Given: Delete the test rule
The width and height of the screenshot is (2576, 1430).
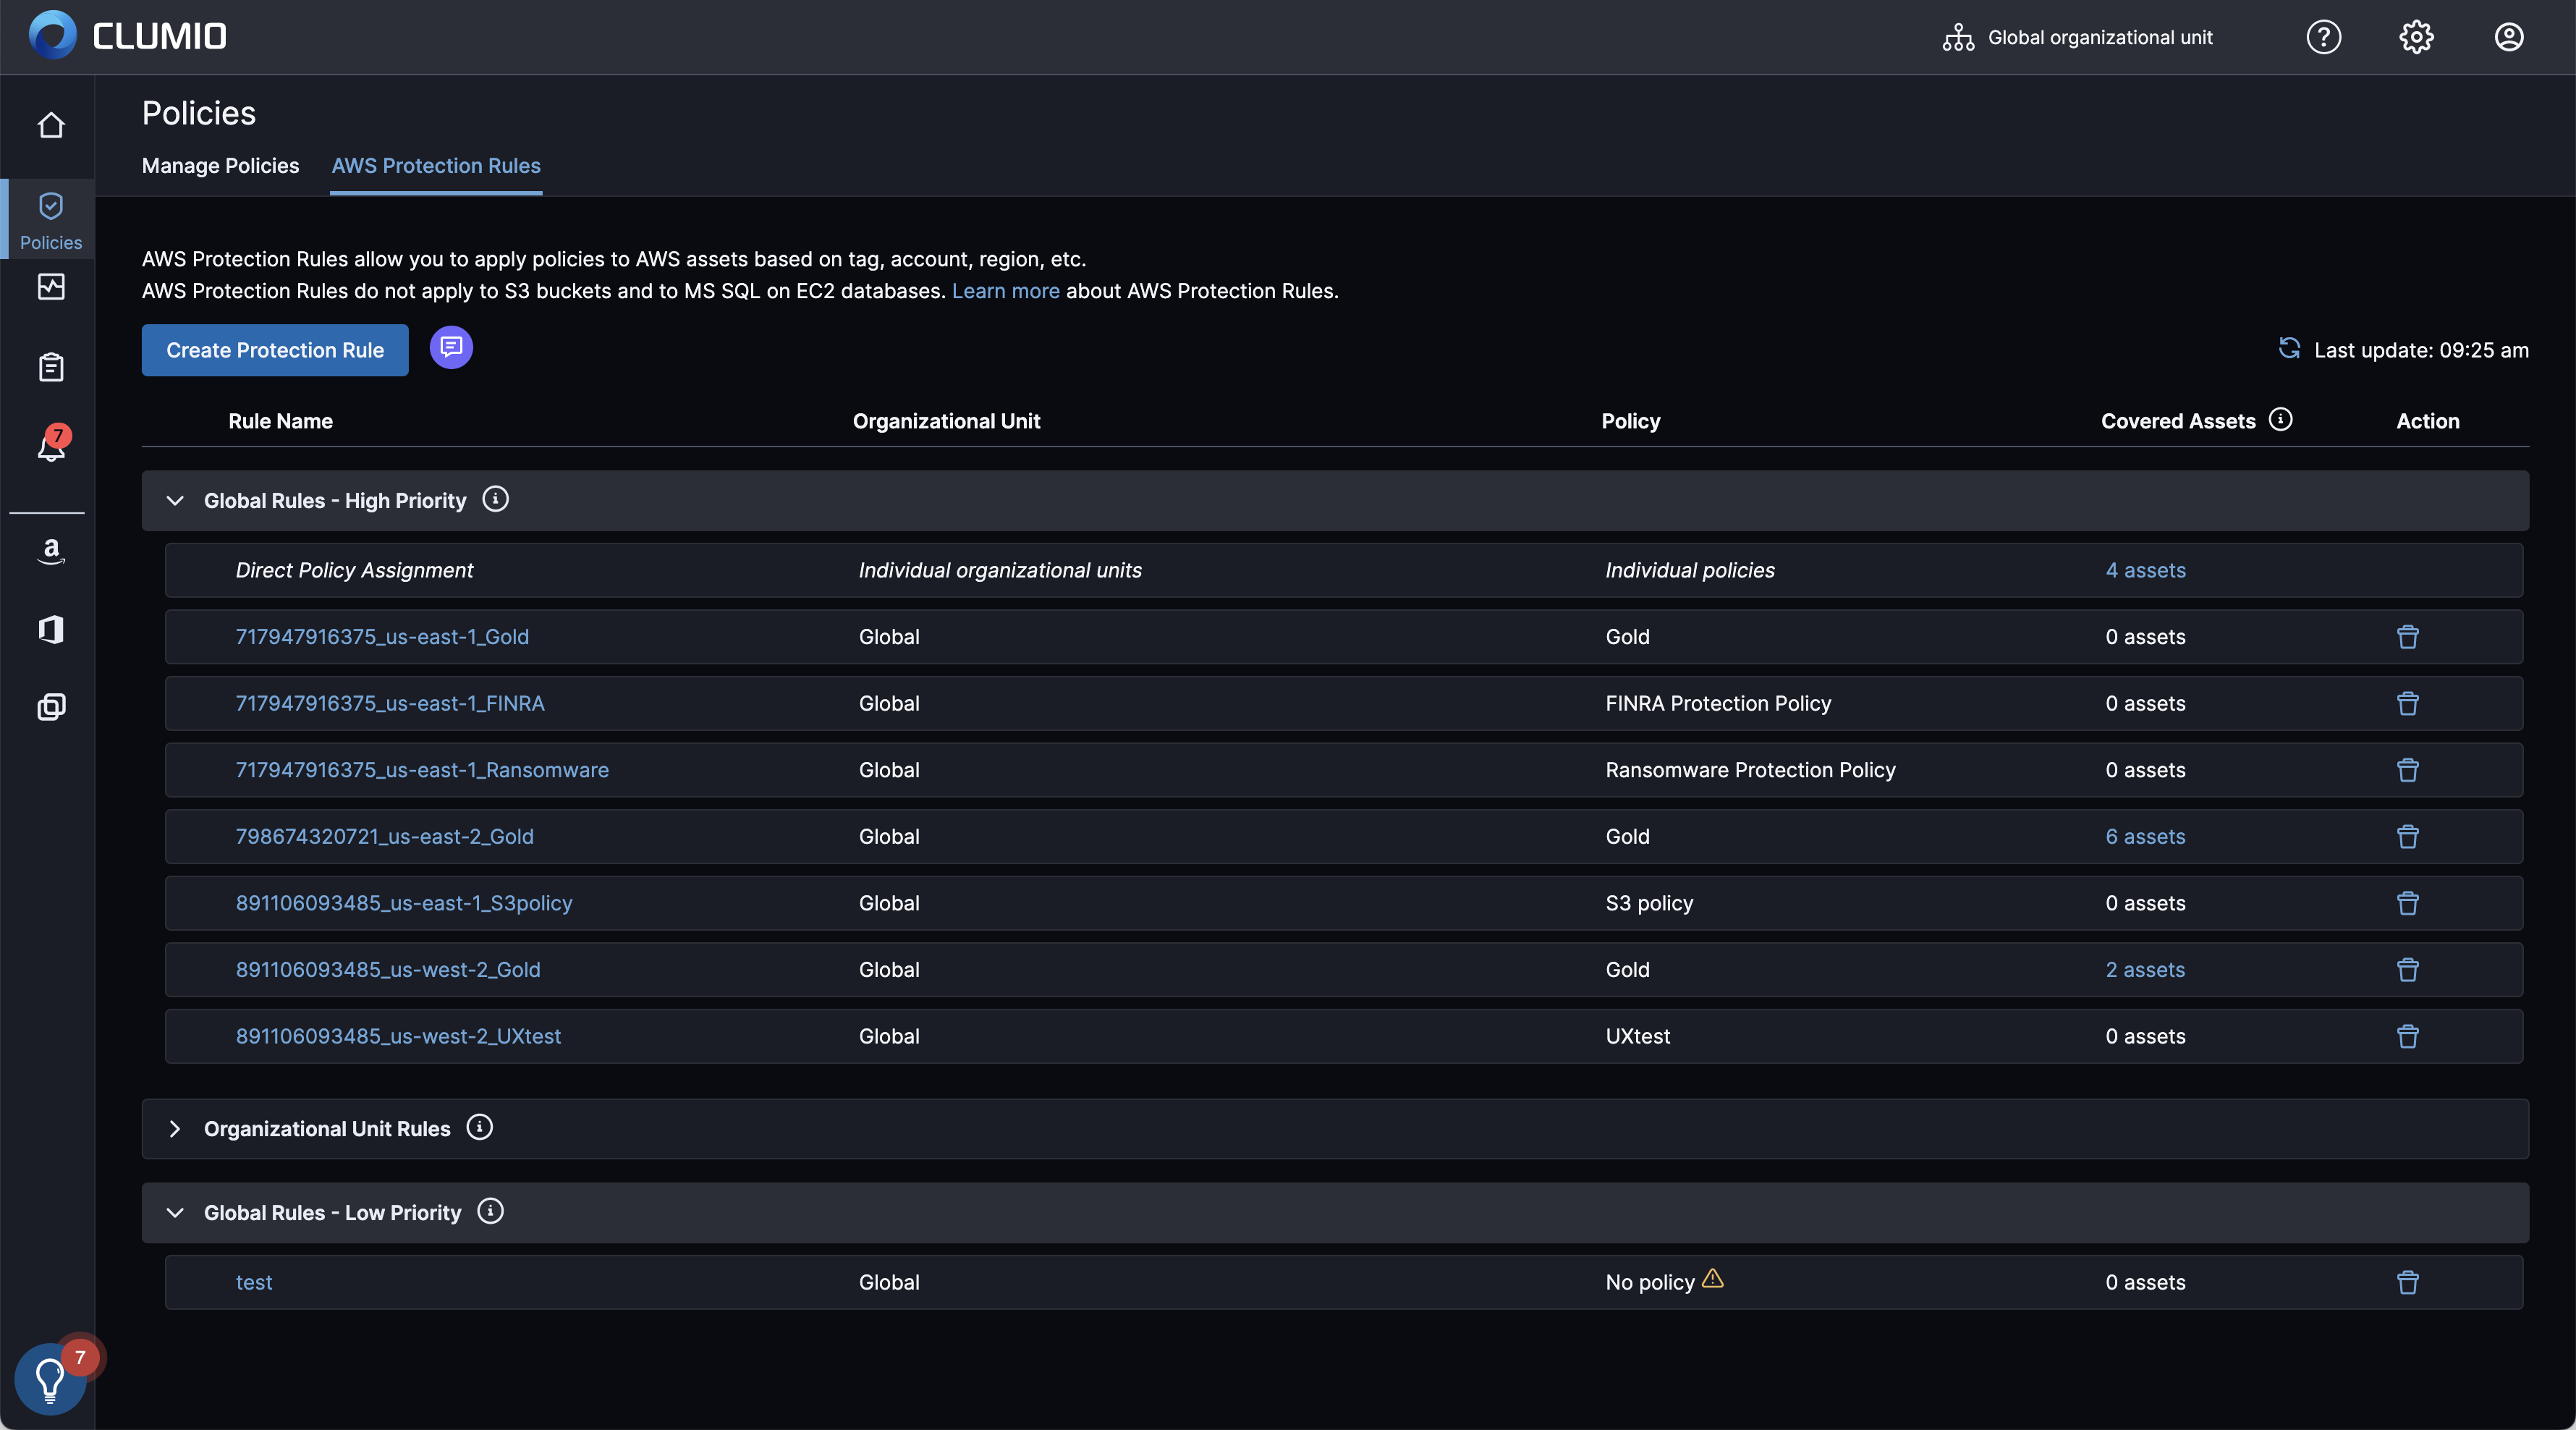Looking at the screenshot, I should [x=2408, y=1283].
